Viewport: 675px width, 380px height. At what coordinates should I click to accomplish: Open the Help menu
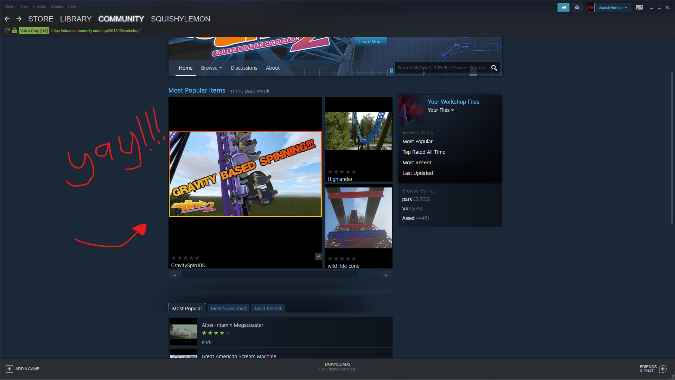(72, 6)
